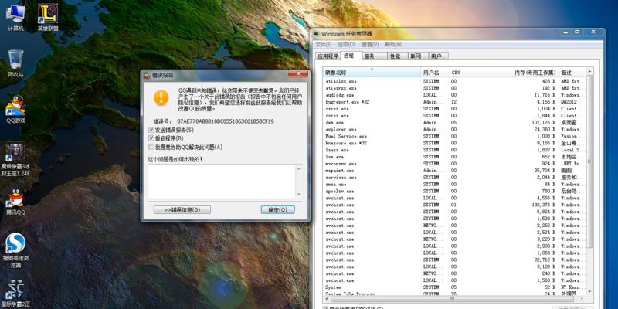The image size is (618, 309).
Task: Switch to the 进程 tab
Action: coord(351,56)
